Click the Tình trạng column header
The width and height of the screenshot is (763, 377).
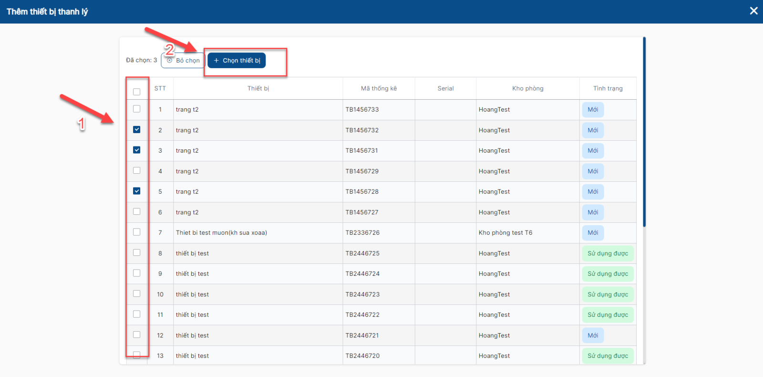[608, 88]
